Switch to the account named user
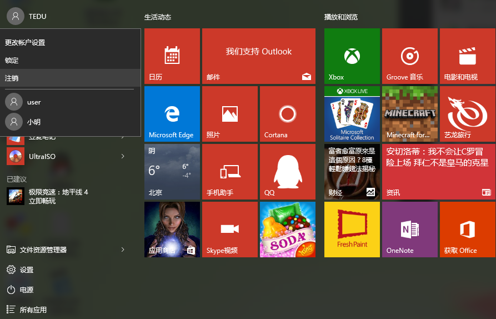 click(x=70, y=102)
